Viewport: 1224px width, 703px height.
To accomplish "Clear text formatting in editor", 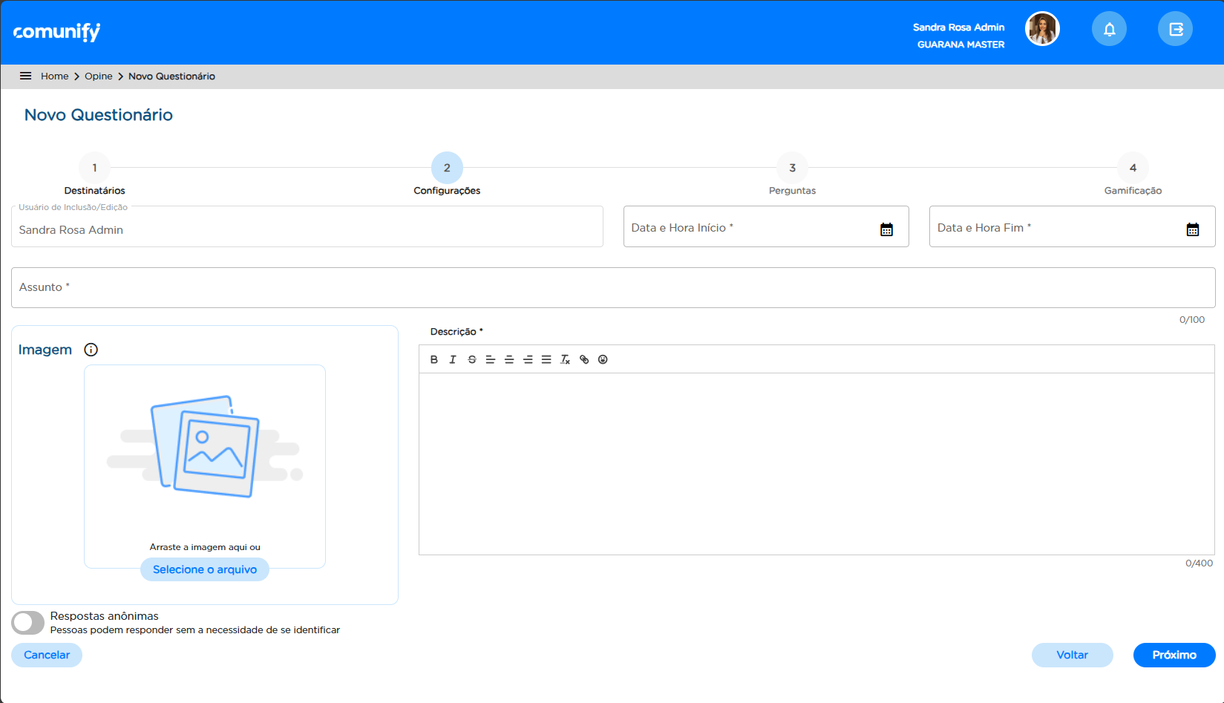I will 565,359.
